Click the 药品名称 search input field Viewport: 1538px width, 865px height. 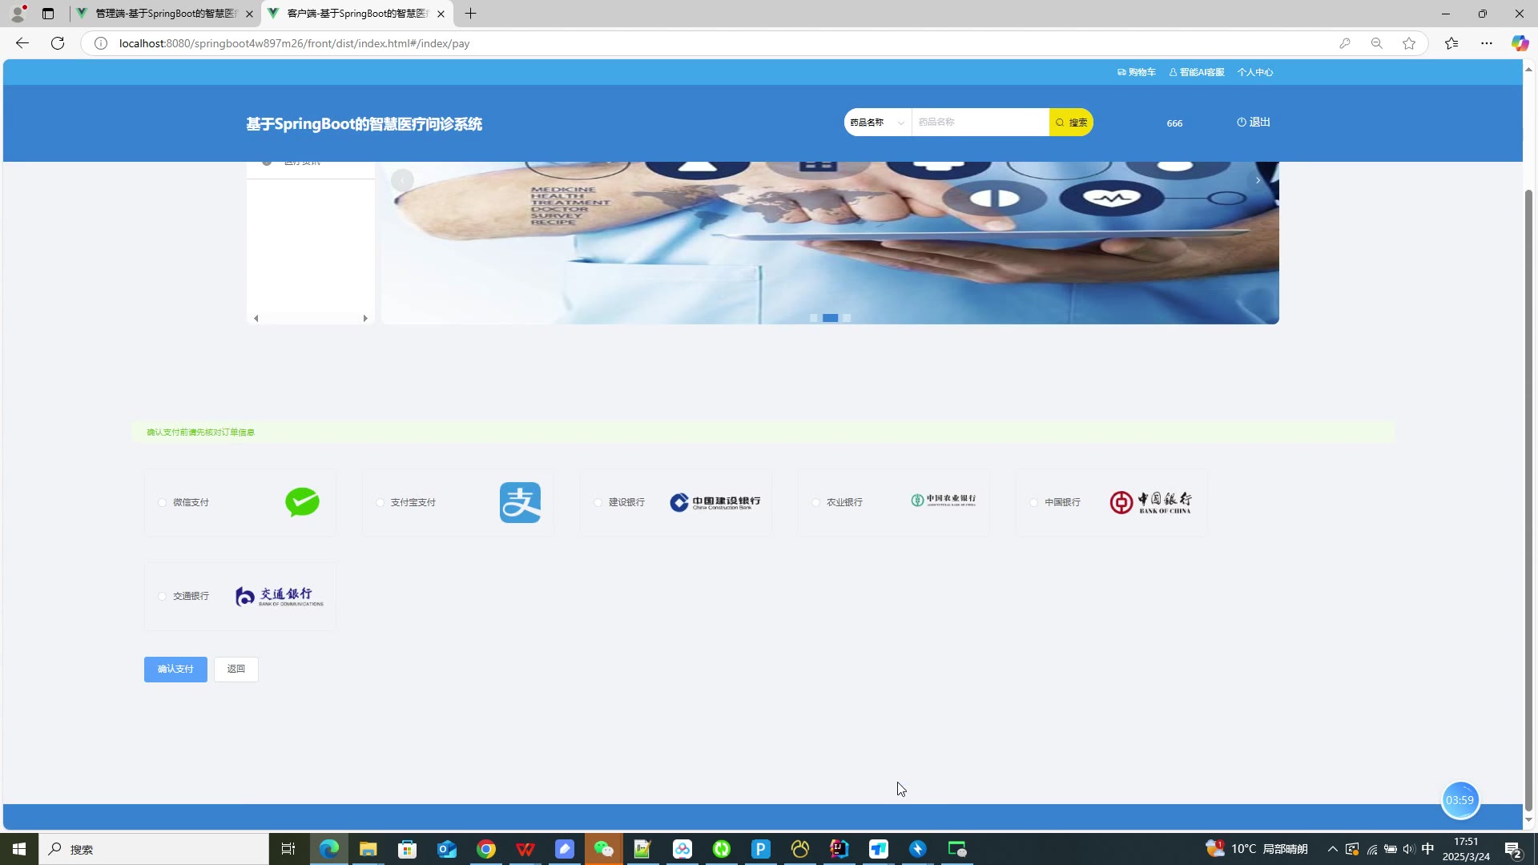click(x=979, y=123)
